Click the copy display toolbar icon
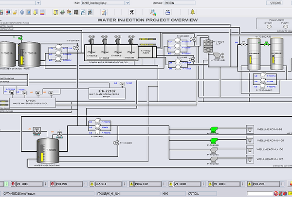Viewport: 292px width, 197px height. click(x=104, y=12)
